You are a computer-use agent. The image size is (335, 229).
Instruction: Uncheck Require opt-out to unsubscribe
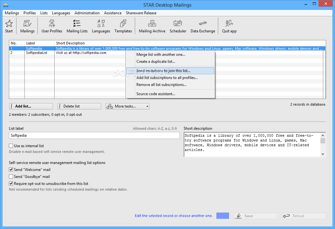tap(11, 184)
